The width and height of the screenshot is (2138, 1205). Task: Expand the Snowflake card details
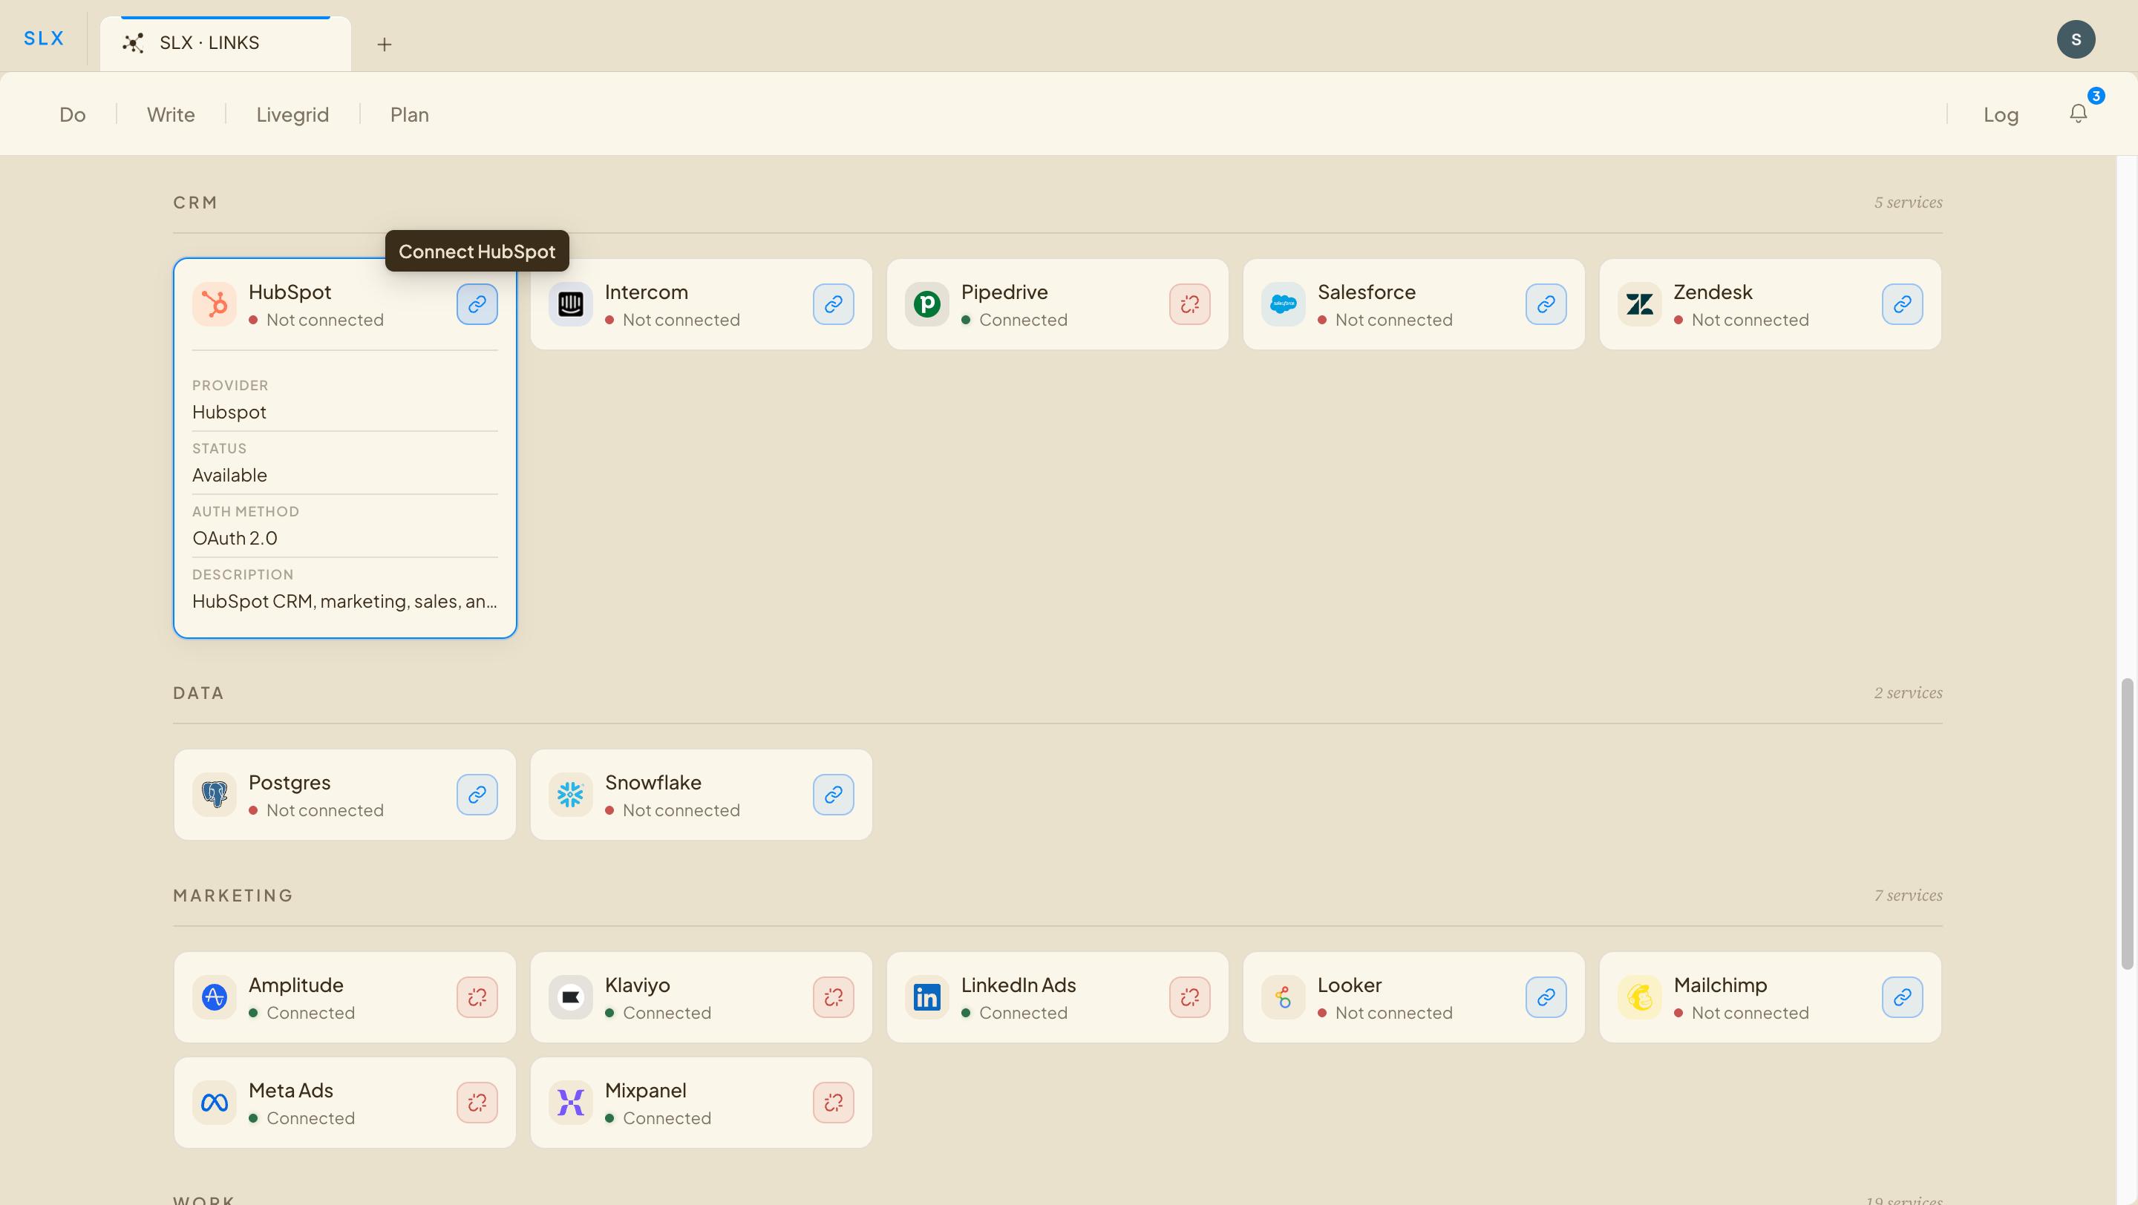click(x=702, y=795)
